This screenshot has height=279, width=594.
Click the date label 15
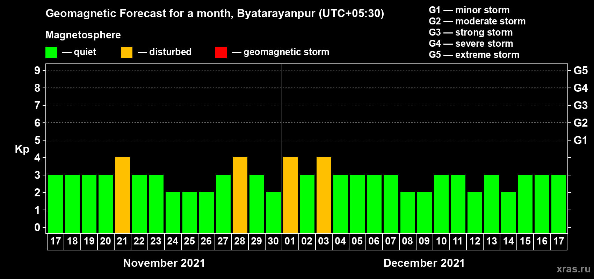(x=525, y=241)
